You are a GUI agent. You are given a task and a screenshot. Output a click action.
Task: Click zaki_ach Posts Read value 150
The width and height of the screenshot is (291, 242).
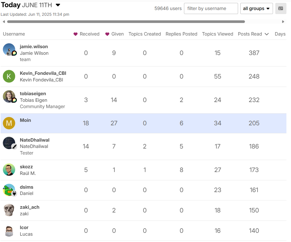254,210
